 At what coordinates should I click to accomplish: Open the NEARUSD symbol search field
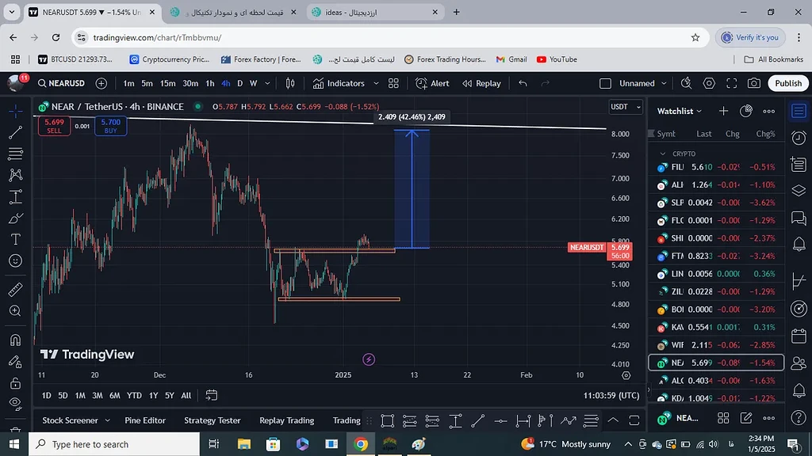pos(60,83)
